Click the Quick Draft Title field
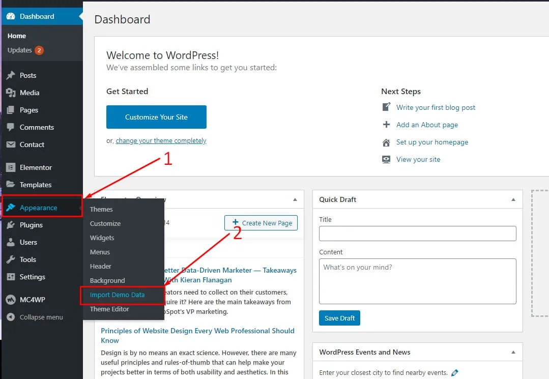The height and width of the screenshot is (379, 549). [417, 234]
